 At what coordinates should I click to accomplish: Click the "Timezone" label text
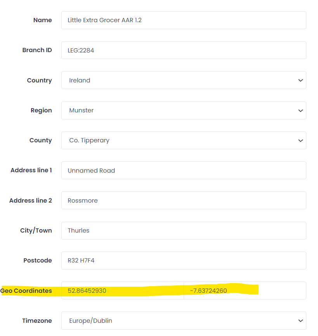(x=37, y=321)
